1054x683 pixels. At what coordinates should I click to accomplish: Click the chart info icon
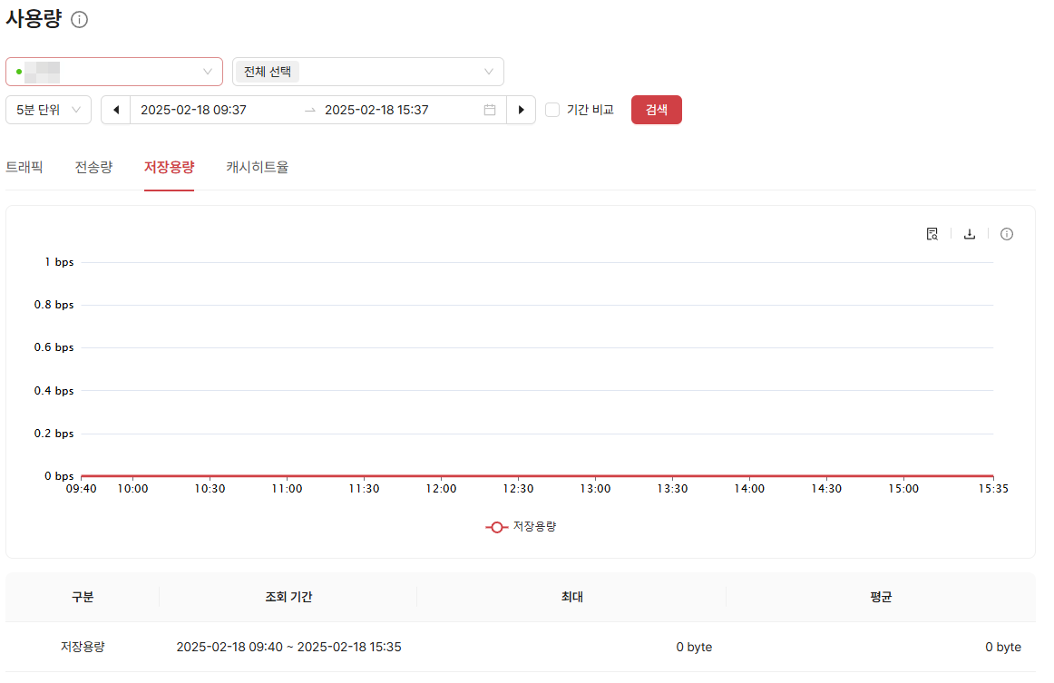1007,234
